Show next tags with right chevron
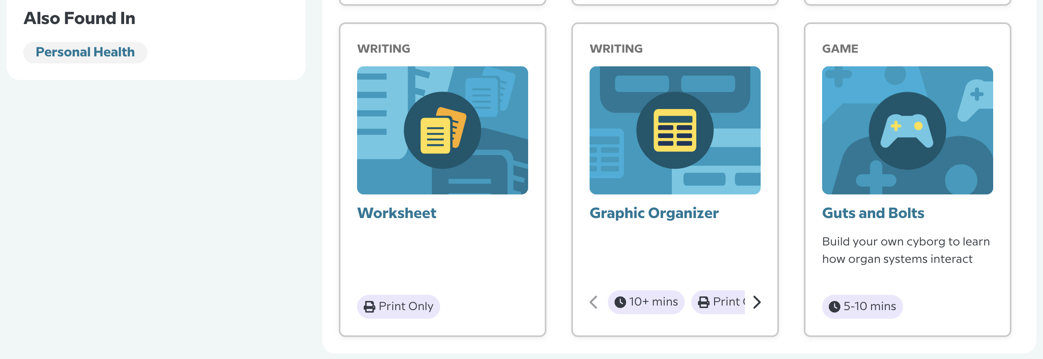Viewport: 1043px width, 359px height. click(x=757, y=302)
